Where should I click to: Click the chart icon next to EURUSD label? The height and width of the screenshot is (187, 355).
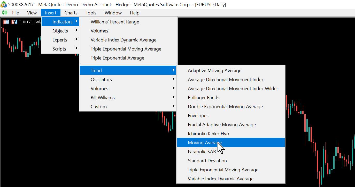point(14,22)
